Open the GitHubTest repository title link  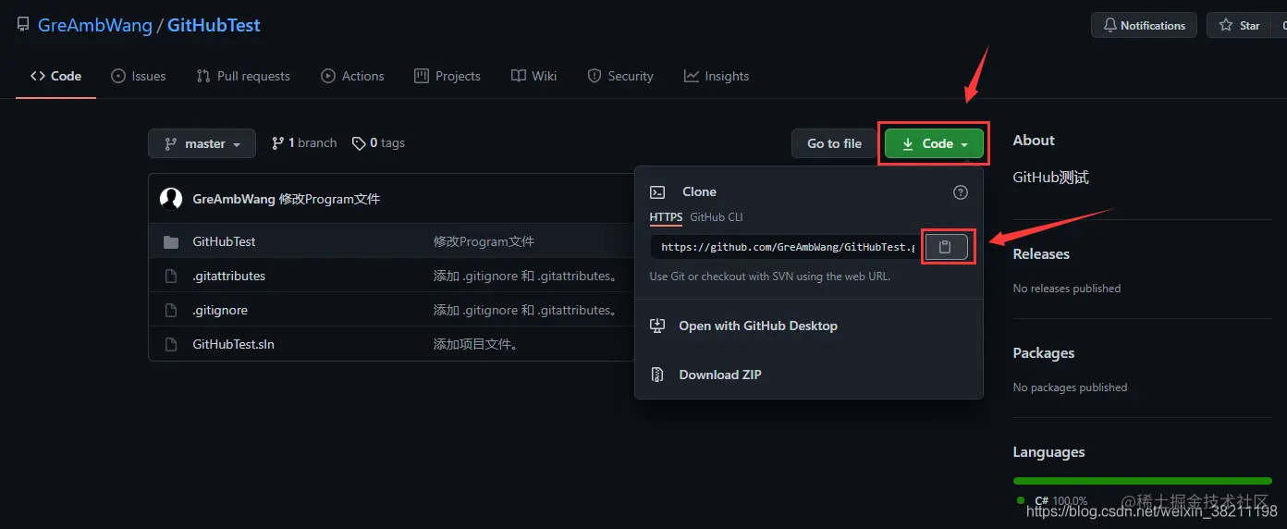[x=214, y=25]
